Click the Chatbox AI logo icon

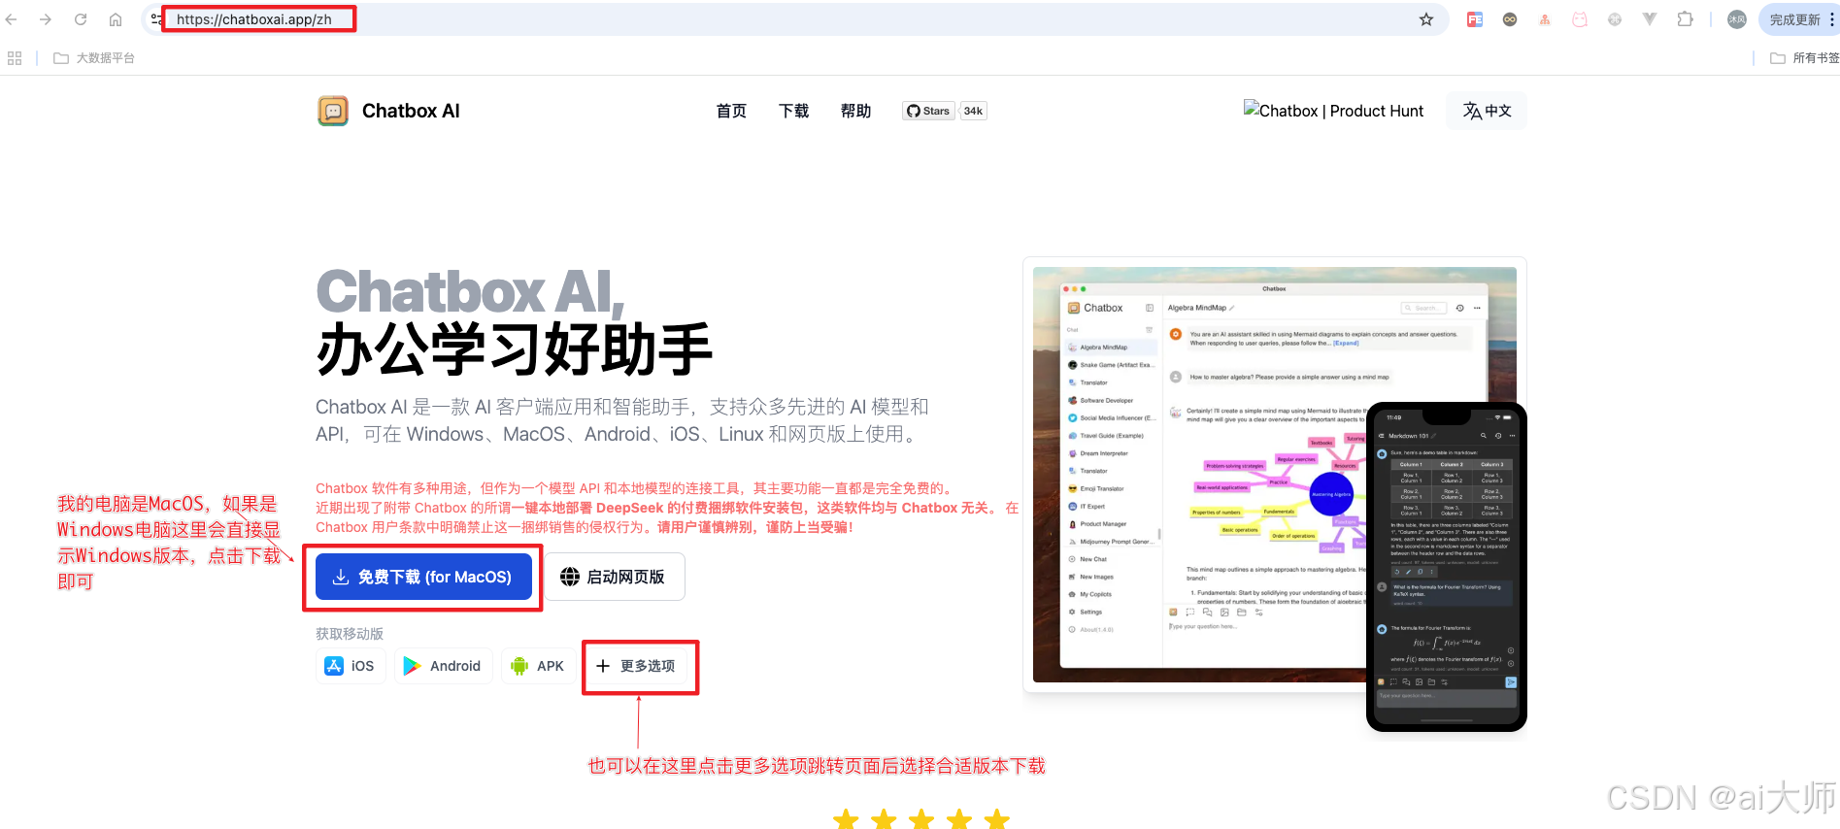coord(333,111)
